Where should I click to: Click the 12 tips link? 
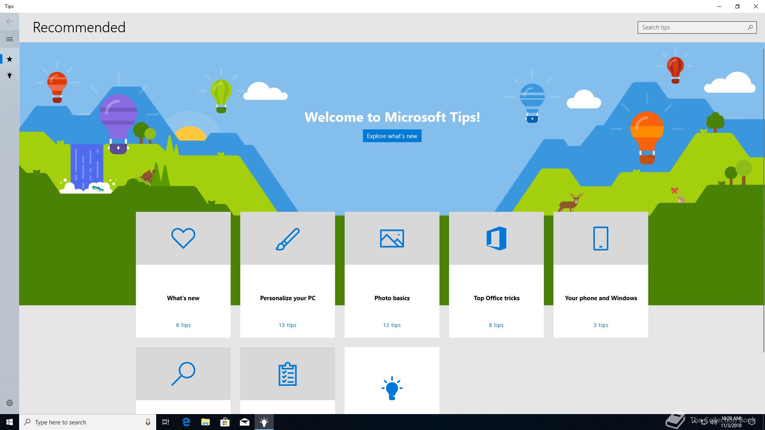392,325
